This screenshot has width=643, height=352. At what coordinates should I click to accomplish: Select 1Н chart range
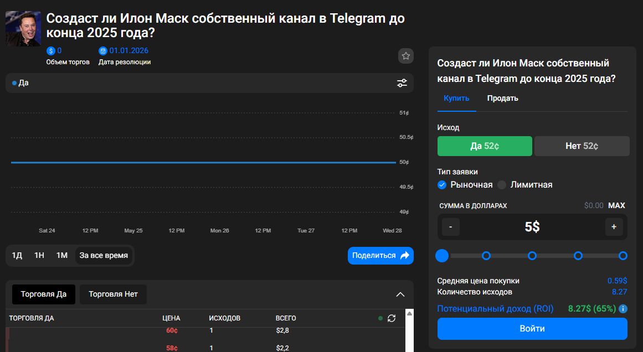(x=39, y=255)
